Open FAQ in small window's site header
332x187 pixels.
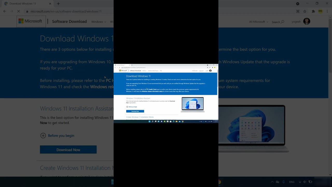click(x=161, y=71)
